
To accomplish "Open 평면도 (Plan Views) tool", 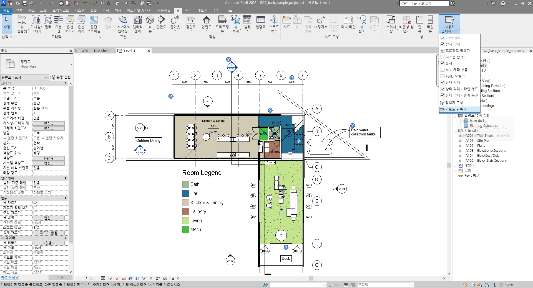I will click(x=191, y=23).
